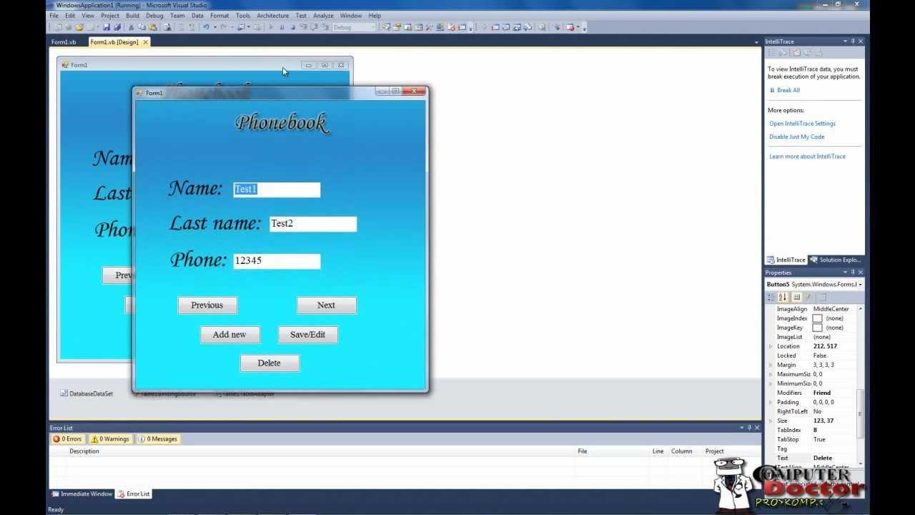Open the IntelliTrace window position dropdown arrow
Image resolution: width=915 pixels, height=515 pixels.
(845, 41)
